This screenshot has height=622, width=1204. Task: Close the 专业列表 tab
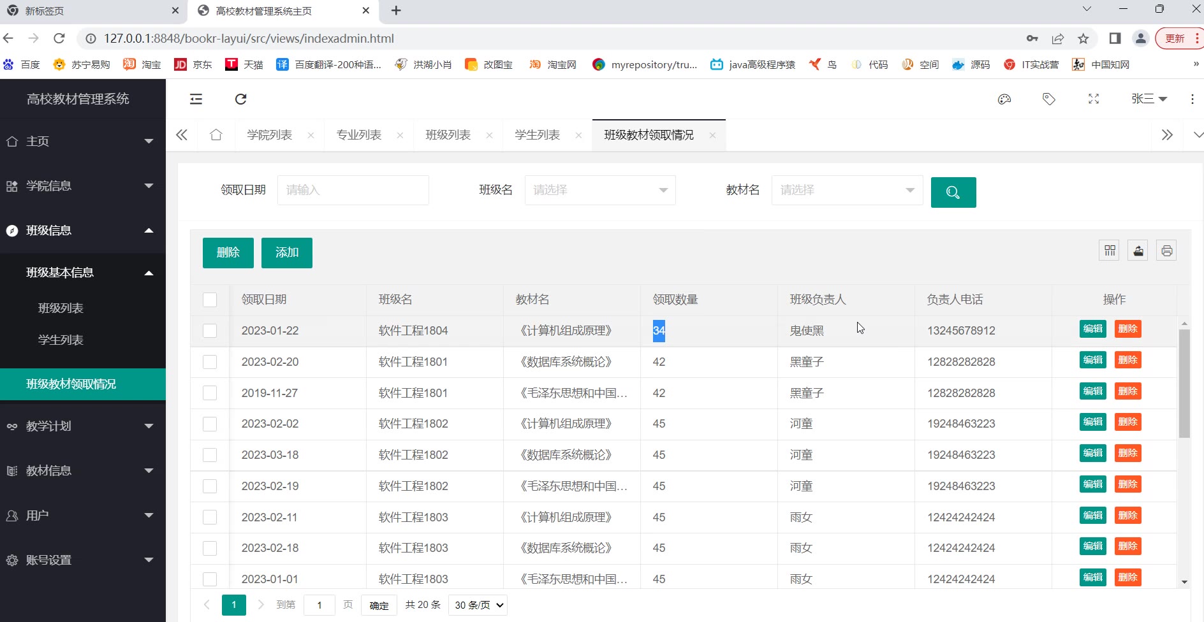pyautogui.click(x=400, y=135)
